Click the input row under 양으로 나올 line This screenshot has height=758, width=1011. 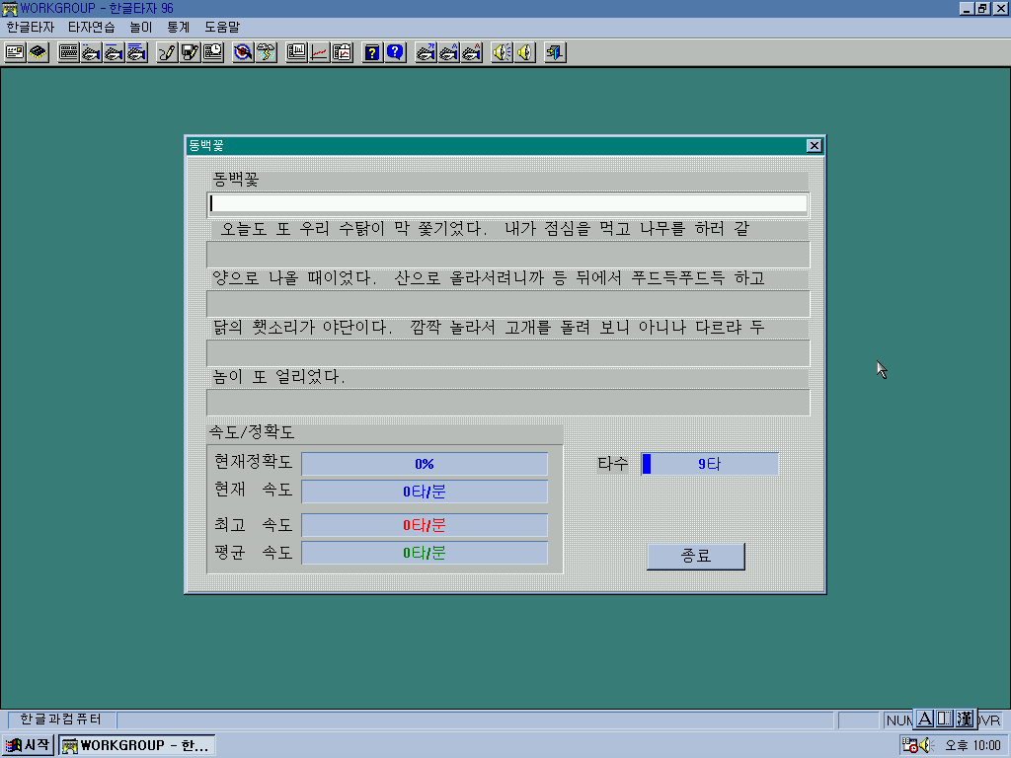coord(508,304)
